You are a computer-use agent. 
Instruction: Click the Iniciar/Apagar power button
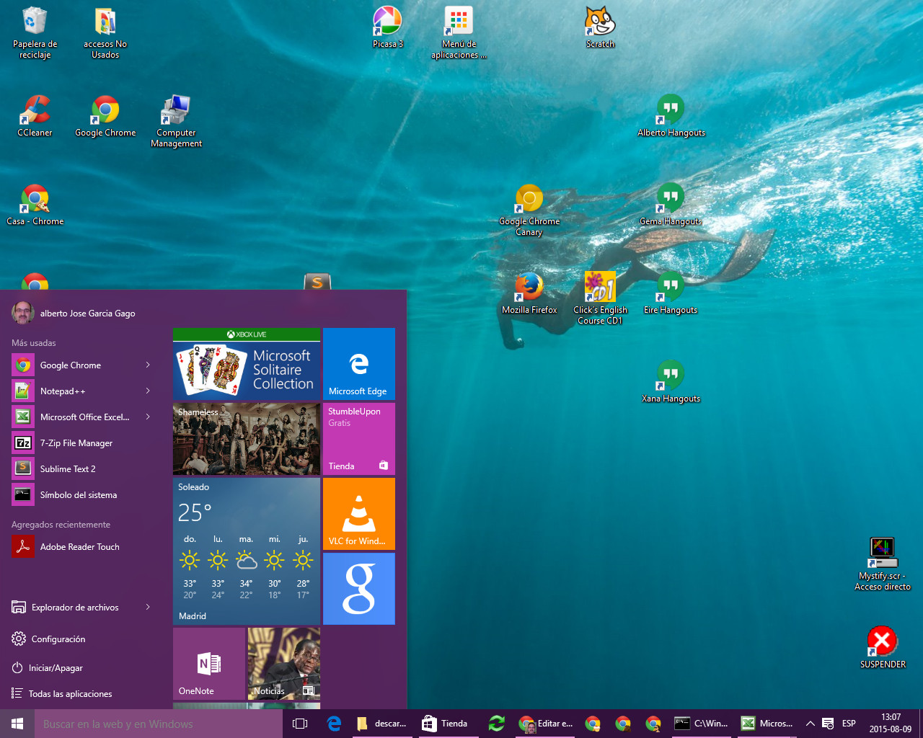56,668
